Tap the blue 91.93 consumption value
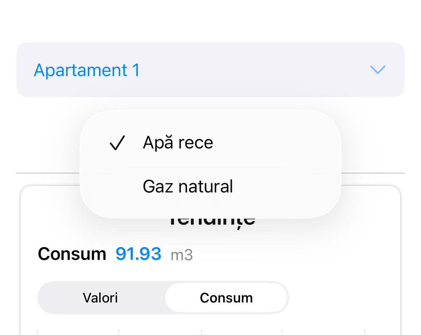Screen dimensions: 421x335 pos(138,254)
